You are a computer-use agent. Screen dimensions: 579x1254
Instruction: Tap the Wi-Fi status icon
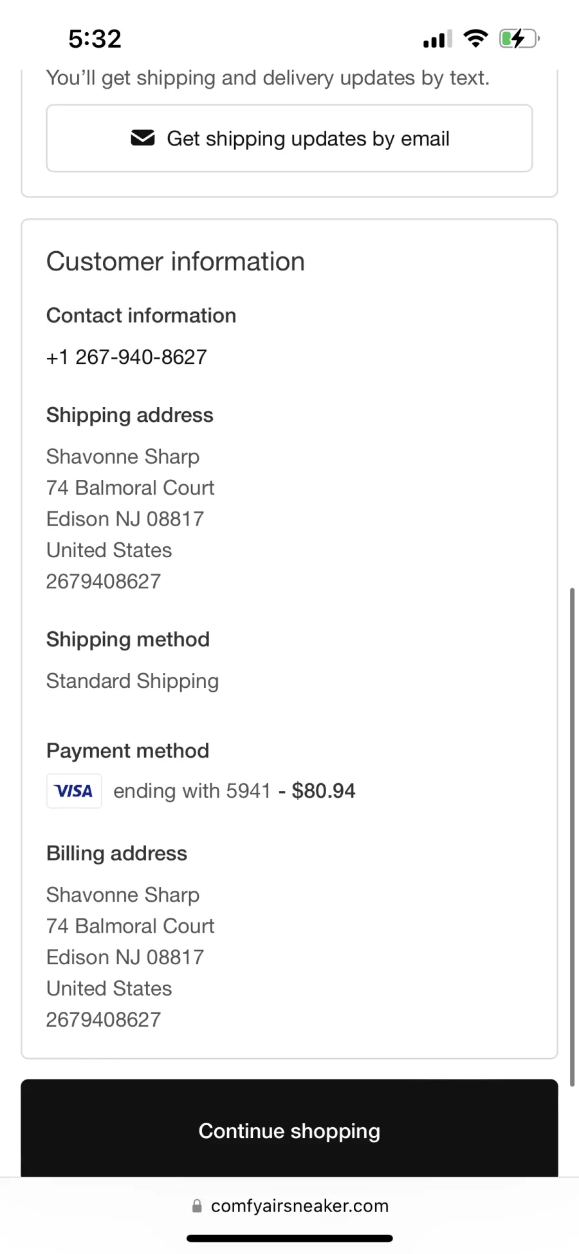475,39
